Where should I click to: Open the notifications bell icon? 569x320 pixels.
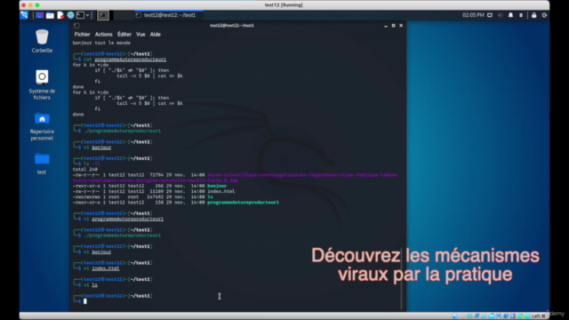pos(510,15)
